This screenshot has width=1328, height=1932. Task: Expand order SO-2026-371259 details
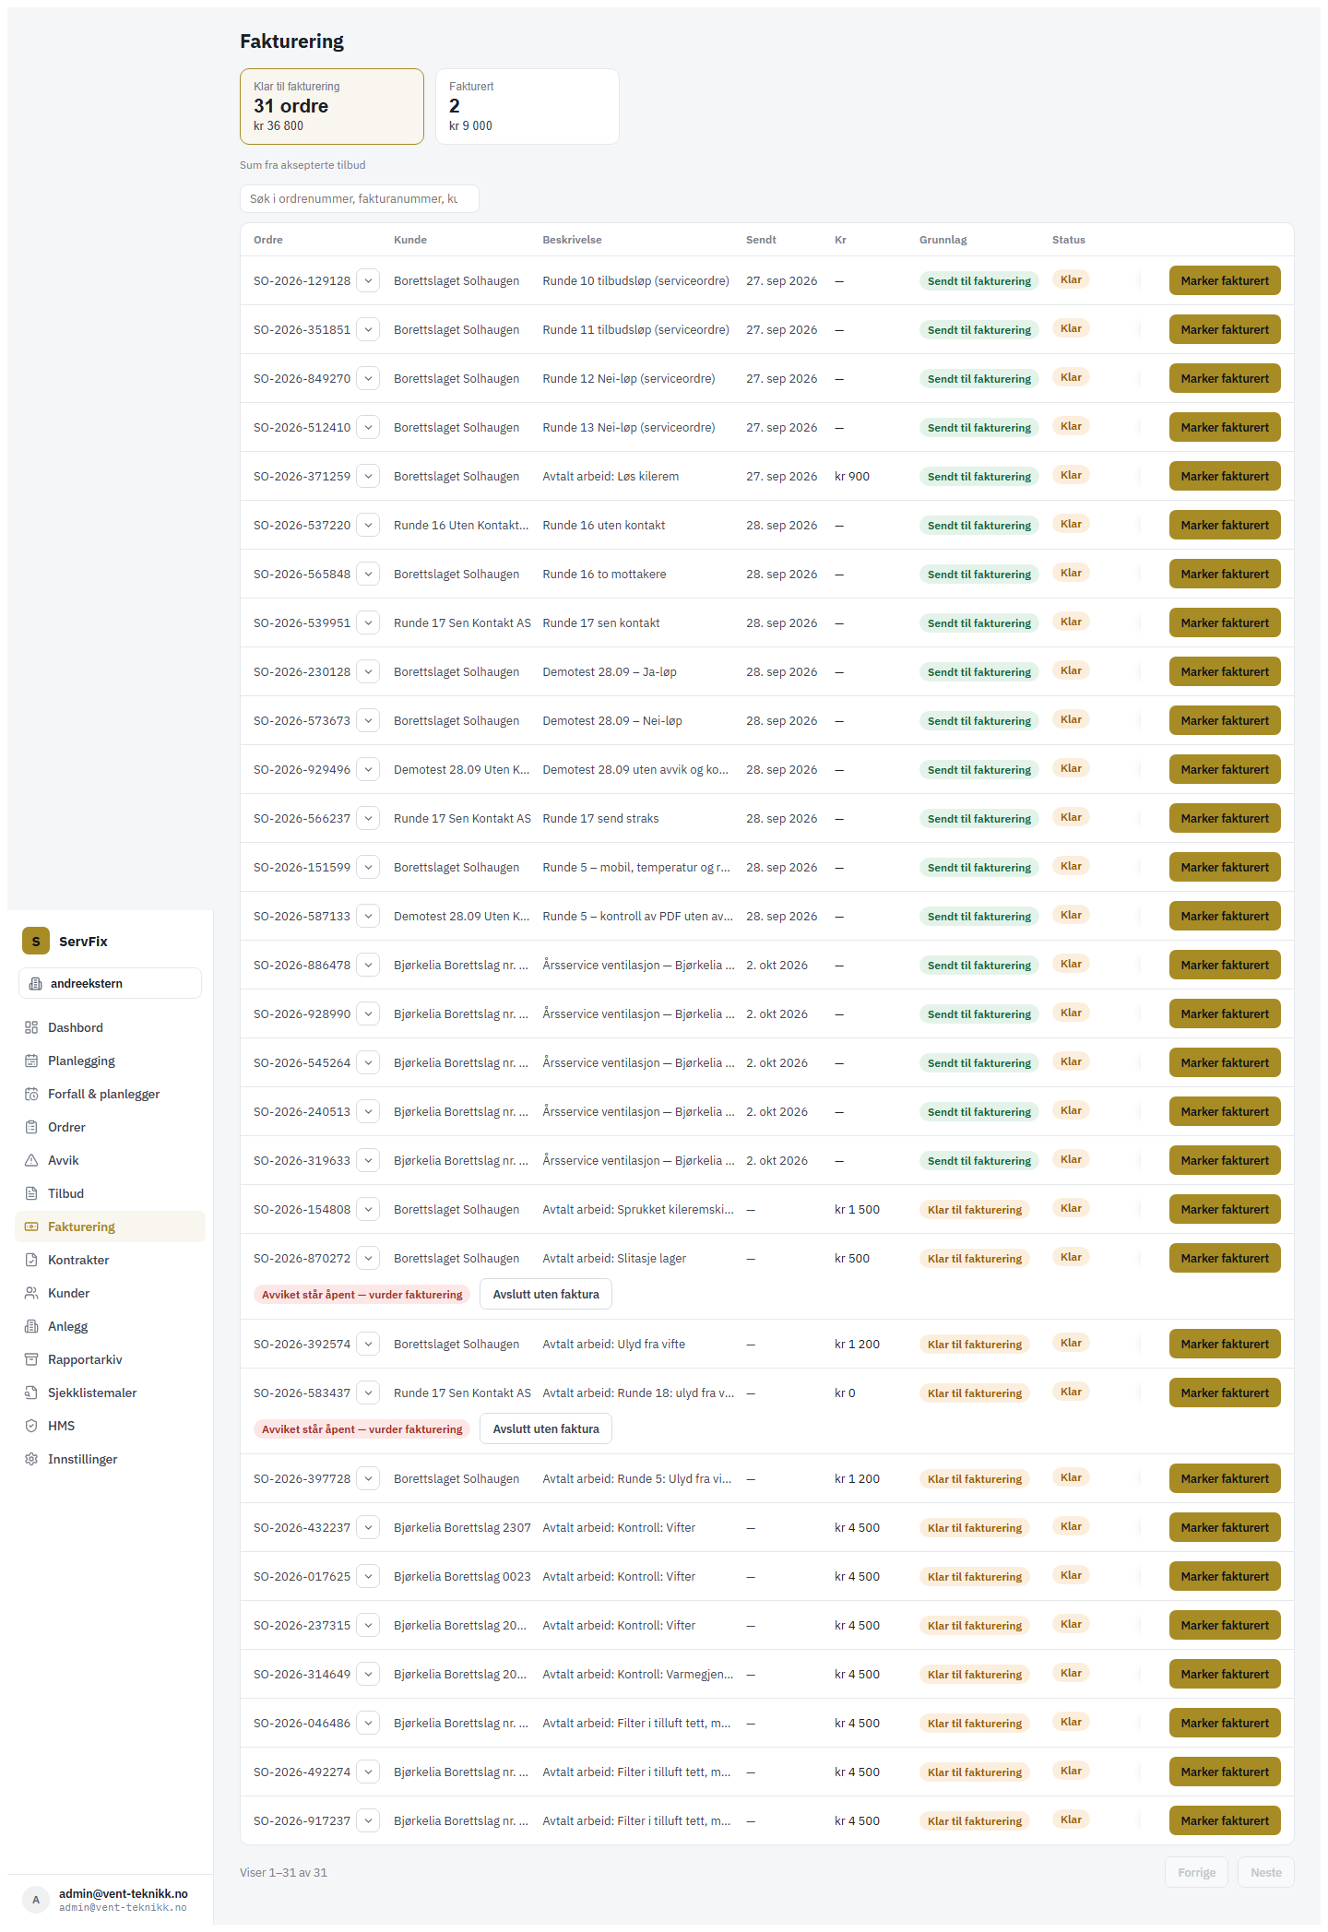coord(368,476)
